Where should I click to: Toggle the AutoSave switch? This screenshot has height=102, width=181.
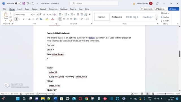click(18, 3)
